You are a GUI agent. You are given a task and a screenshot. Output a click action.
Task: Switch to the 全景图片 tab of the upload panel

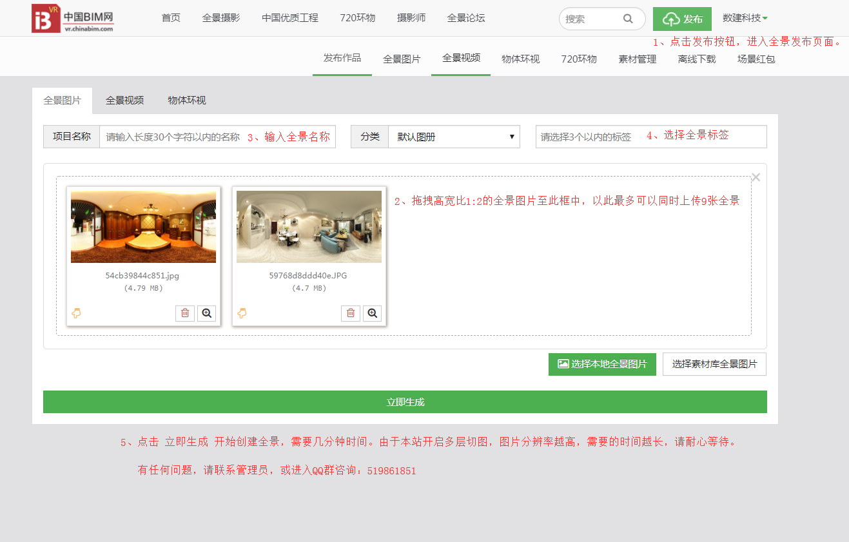(63, 101)
